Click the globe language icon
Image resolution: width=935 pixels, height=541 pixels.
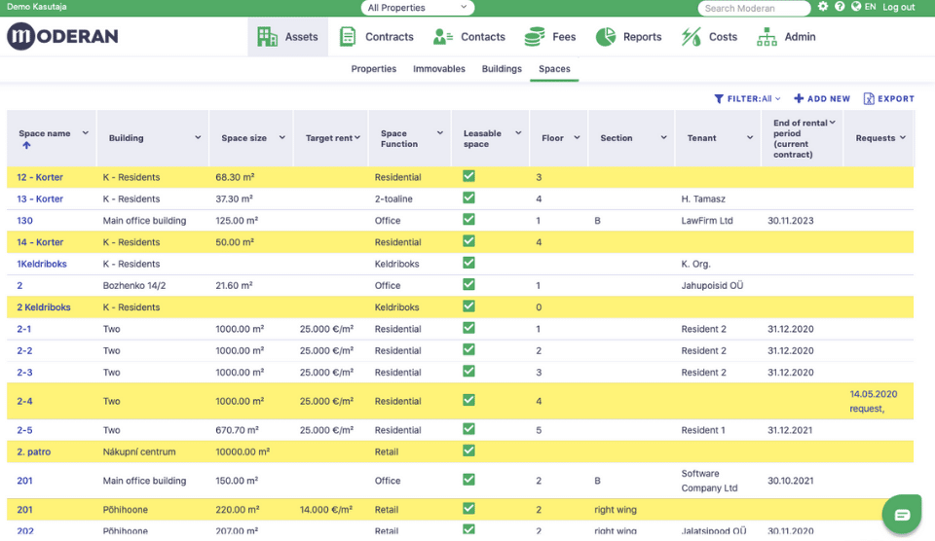(x=856, y=7)
